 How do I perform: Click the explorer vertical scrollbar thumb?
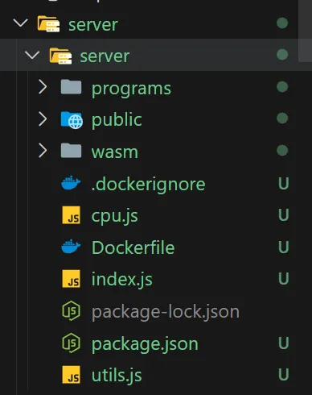(x=305, y=31)
